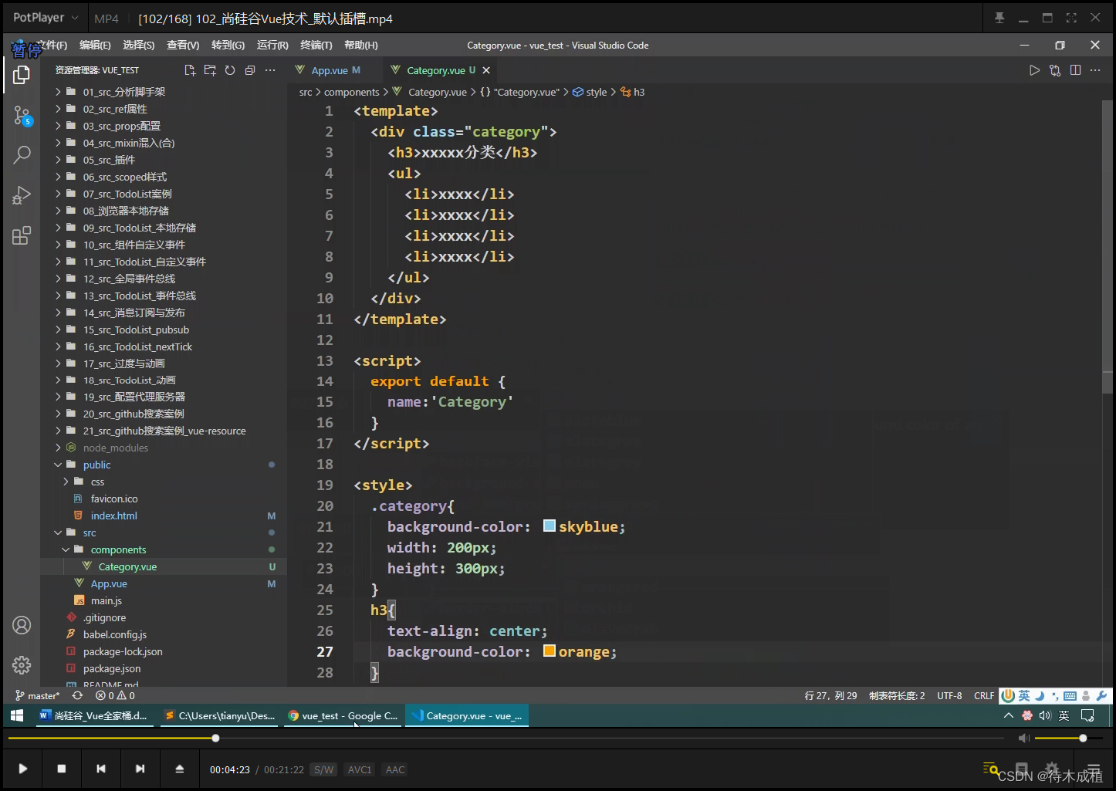The height and width of the screenshot is (791, 1116).
Task: Switch to the Word document taskbar item
Action: [x=93, y=715]
